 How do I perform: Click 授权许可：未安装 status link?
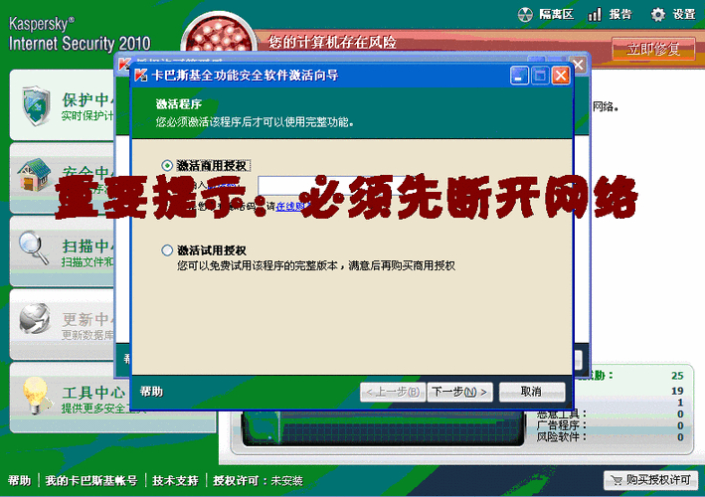(x=258, y=481)
